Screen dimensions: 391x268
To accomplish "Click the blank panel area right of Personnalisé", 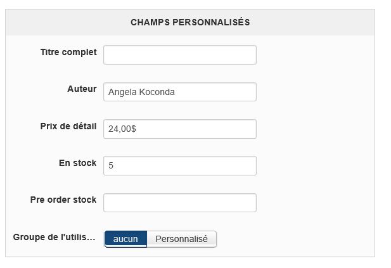I will pyautogui.click(x=298, y=239).
